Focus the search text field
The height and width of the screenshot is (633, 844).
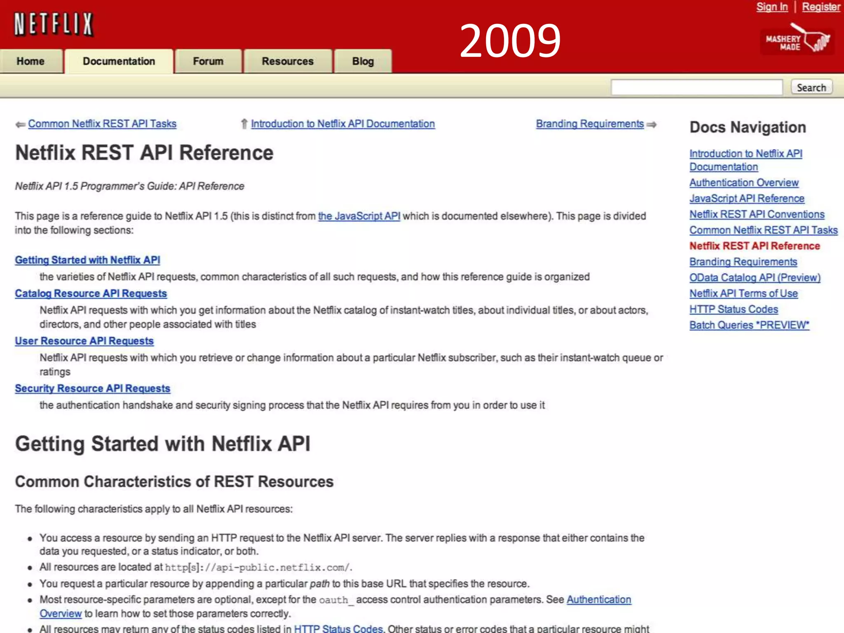pyautogui.click(x=696, y=87)
